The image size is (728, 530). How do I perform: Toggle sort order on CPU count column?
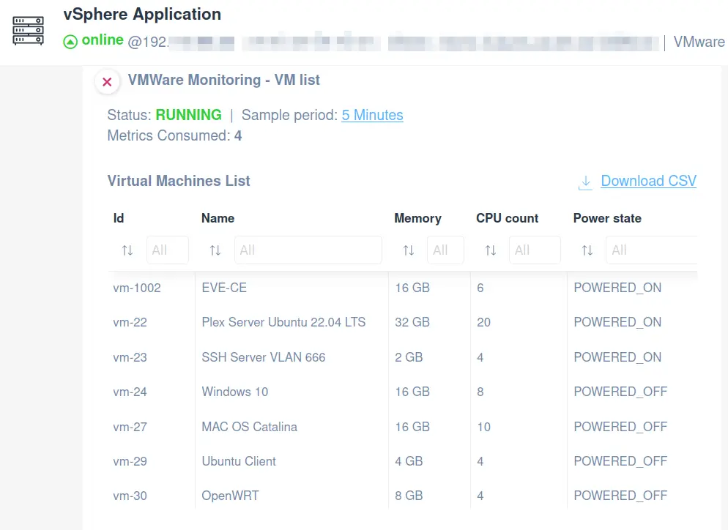tap(490, 250)
